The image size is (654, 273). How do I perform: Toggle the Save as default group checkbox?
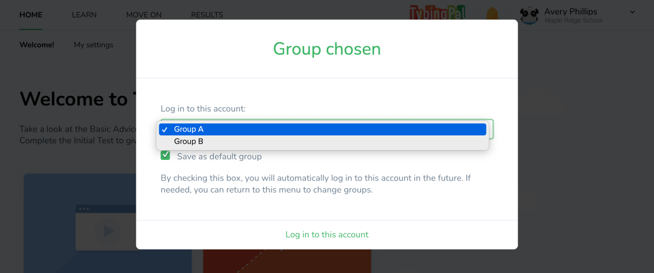click(165, 156)
